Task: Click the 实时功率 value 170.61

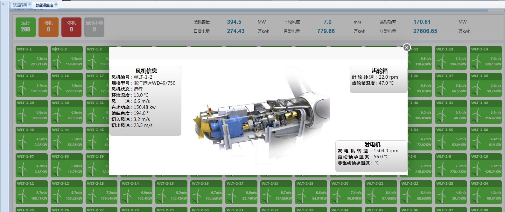Action: tap(422, 22)
